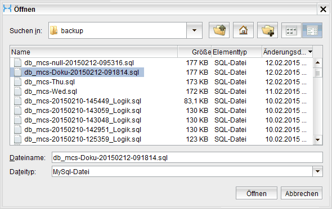Click the Öffnen button
The height and width of the screenshot is (209, 332).
(257, 193)
